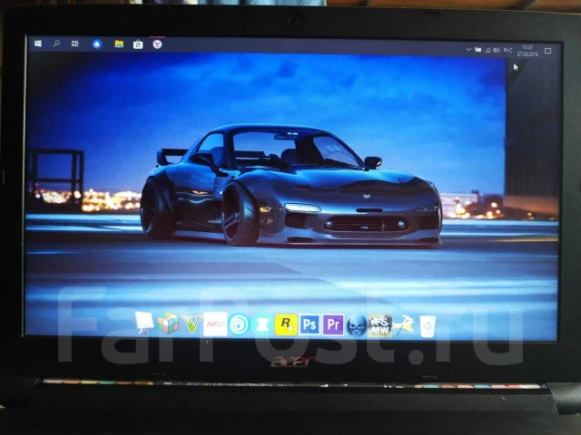Click the battery icon in system tray

point(478,50)
